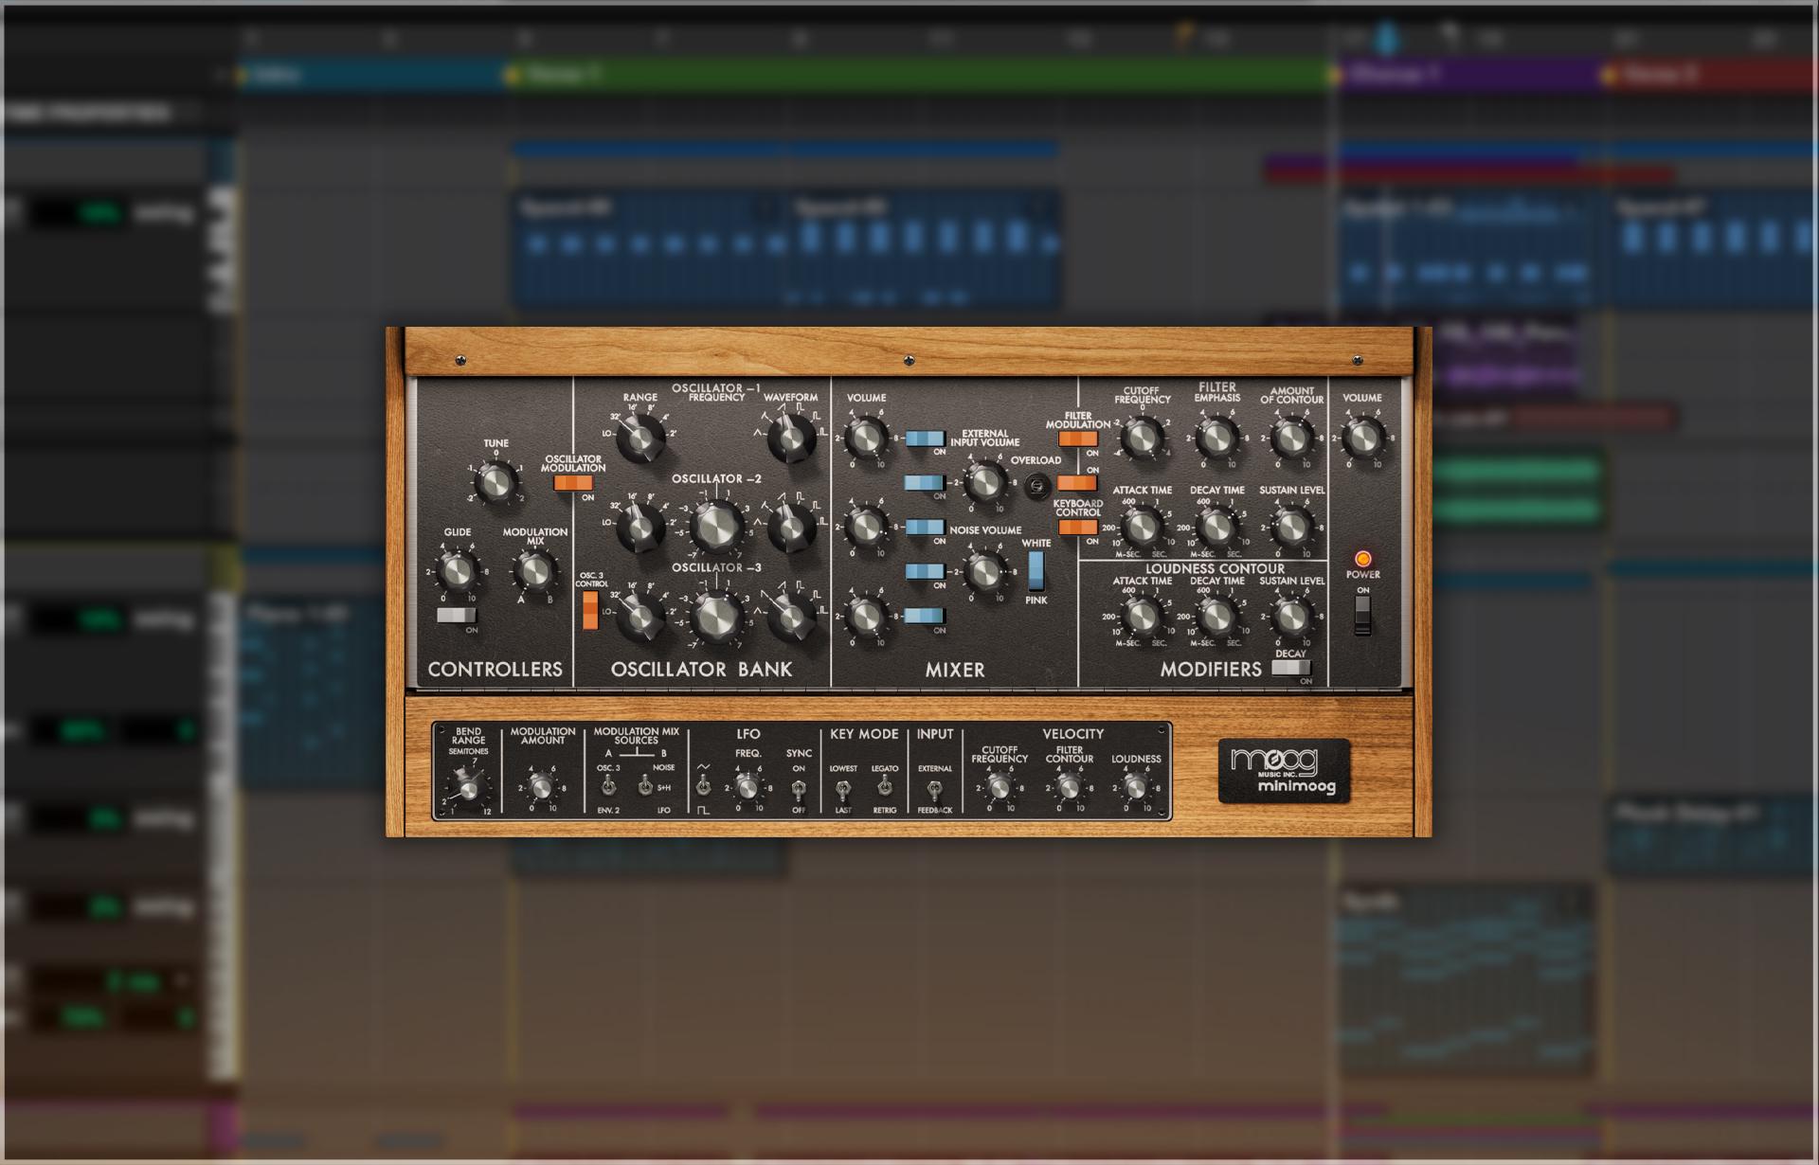1819x1165 pixels.
Task: Click the Moog minimoog logo badge
Action: 1284,771
